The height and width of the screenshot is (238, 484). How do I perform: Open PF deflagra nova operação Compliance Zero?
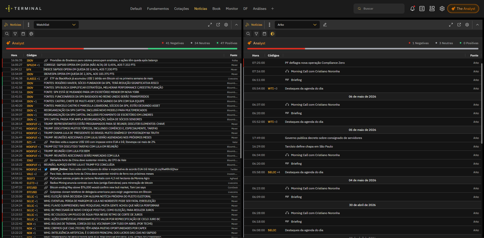coord(315,63)
